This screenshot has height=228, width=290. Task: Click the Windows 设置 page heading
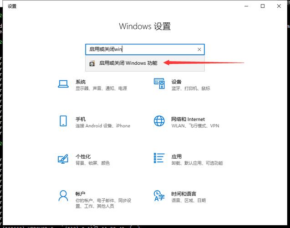click(x=145, y=26)
